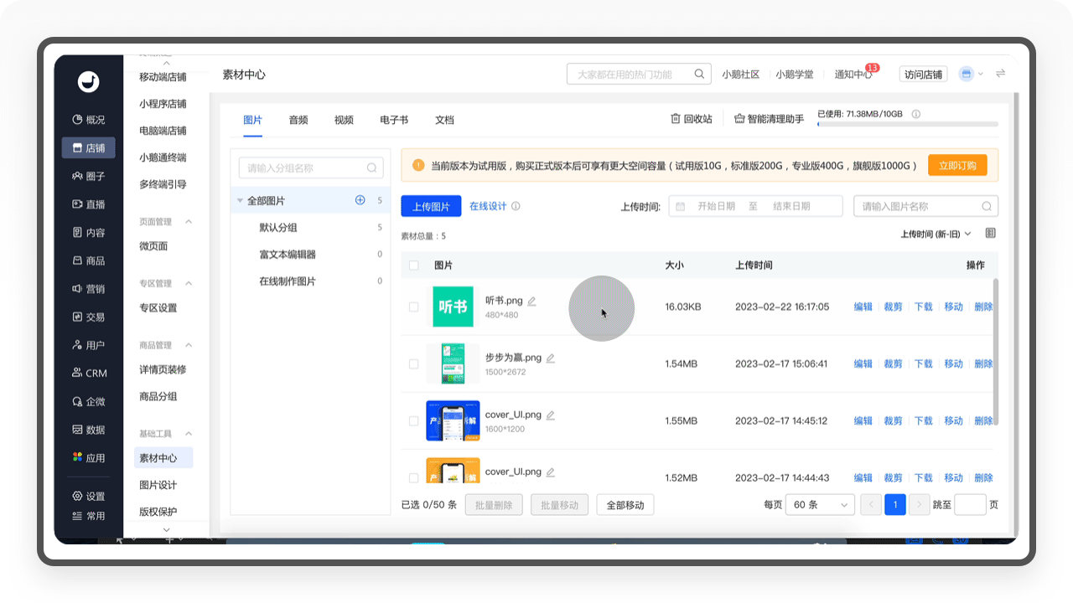The width and height of the screenshot is (1073, 603).
Task: Open 商品 in the sidebar
Action: coord(88,260)
